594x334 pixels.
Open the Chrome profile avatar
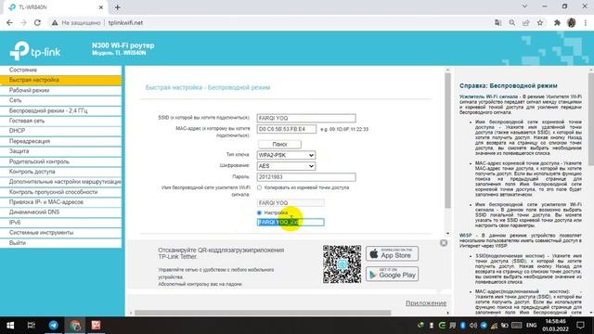572,22
